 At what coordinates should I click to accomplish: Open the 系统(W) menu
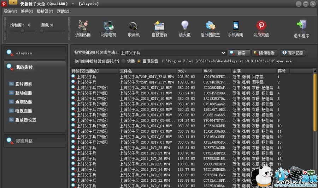[x=10, y=11]
